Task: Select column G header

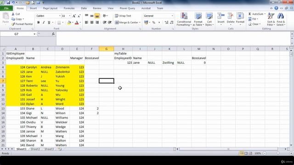Action: click(106, 49)
